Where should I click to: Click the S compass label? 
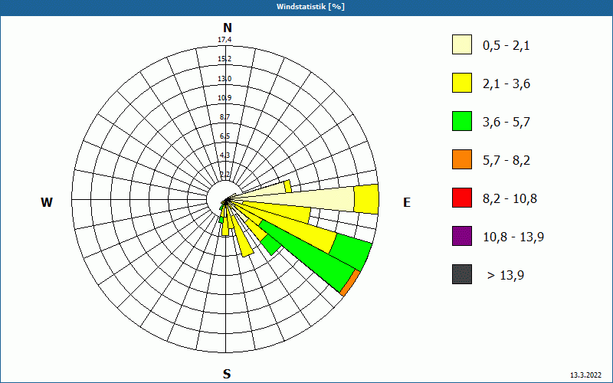(x=227, y=374)
